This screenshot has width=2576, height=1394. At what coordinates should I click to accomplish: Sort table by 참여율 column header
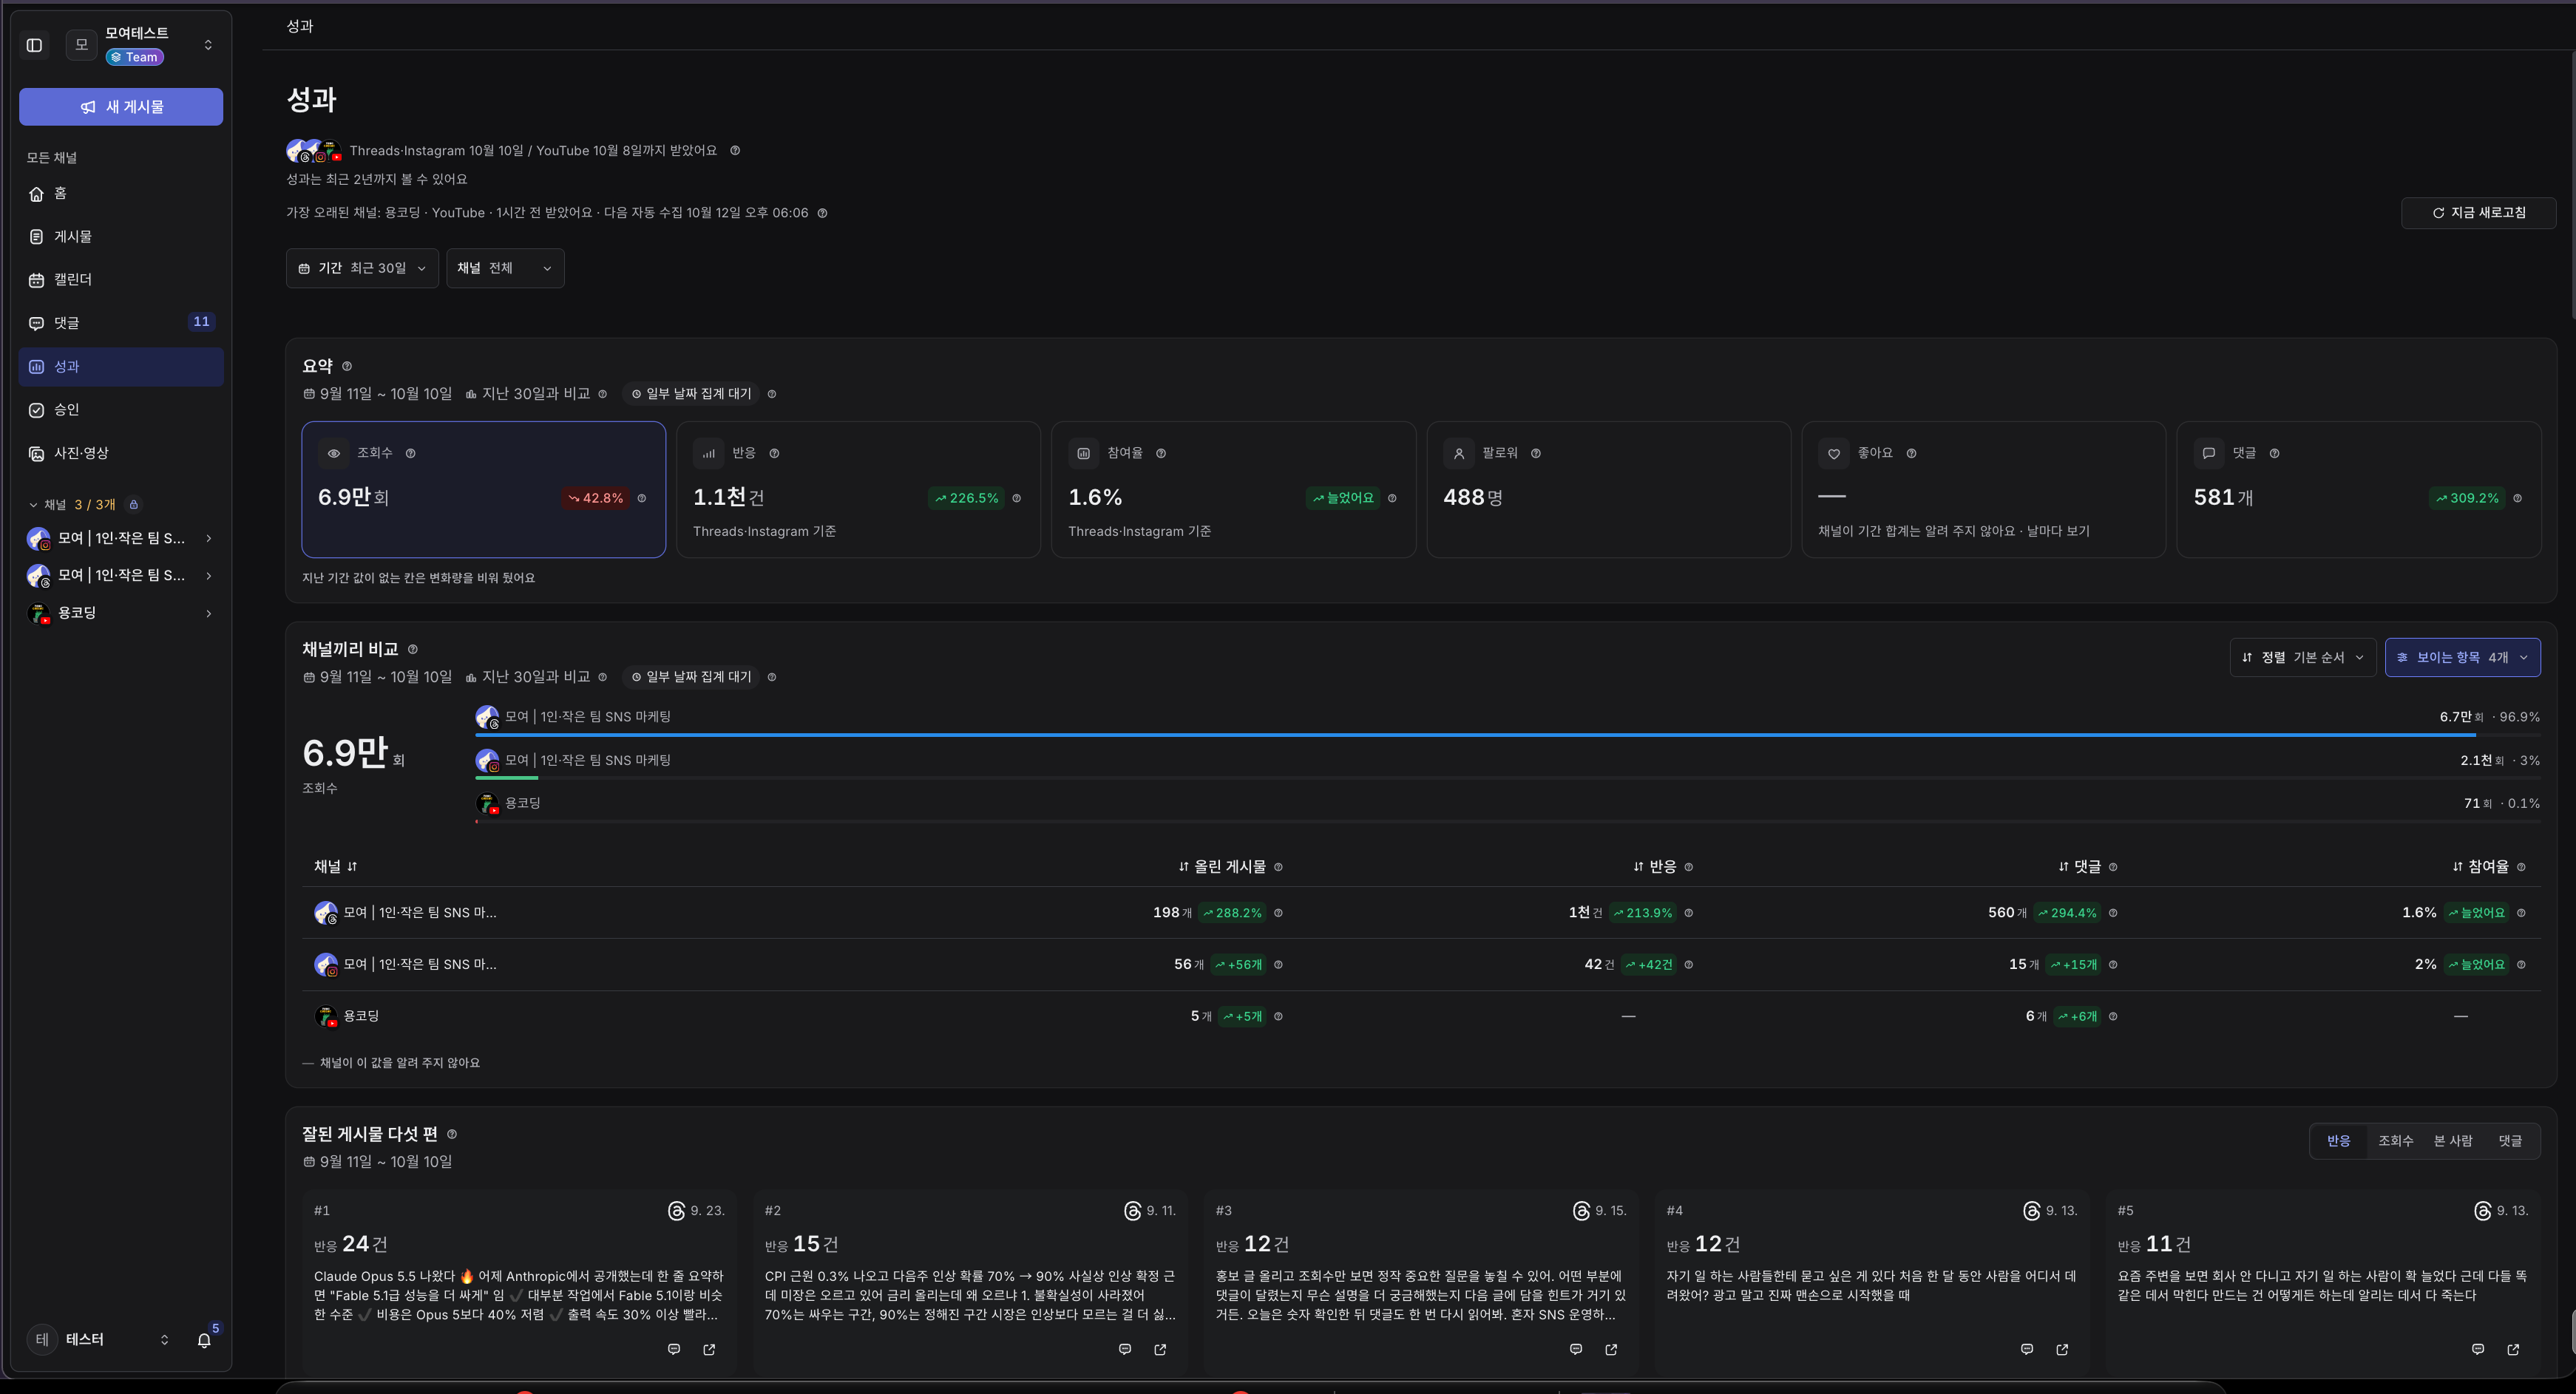click(2480, 867)
